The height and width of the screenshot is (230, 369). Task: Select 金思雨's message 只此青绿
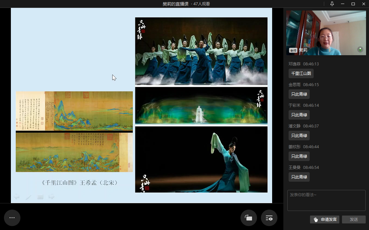[x=299, y=94]
